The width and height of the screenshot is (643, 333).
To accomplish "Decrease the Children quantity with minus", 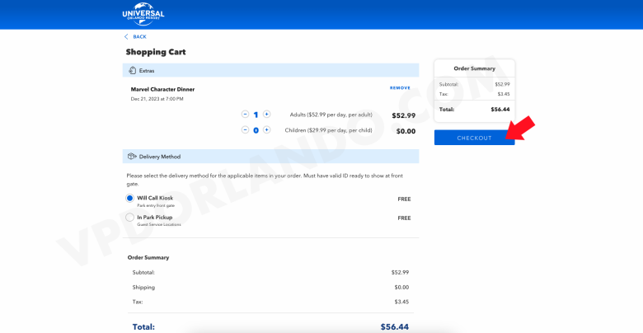I will [245, 130].
